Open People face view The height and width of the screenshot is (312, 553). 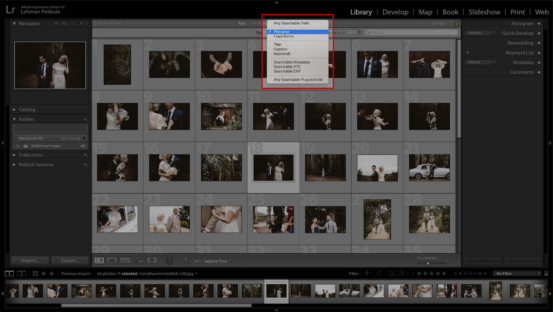click(x=152, y=261)
